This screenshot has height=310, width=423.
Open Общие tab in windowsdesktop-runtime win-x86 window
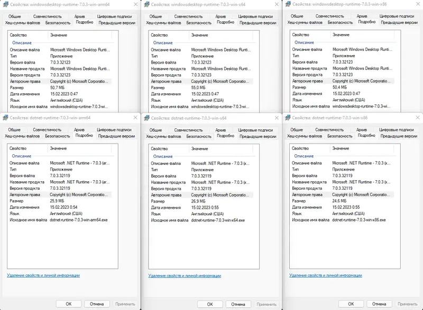click(297, 16)
